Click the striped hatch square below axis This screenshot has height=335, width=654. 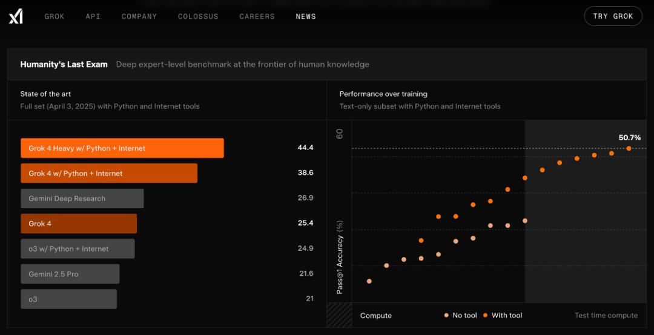[x=339, y=315]
